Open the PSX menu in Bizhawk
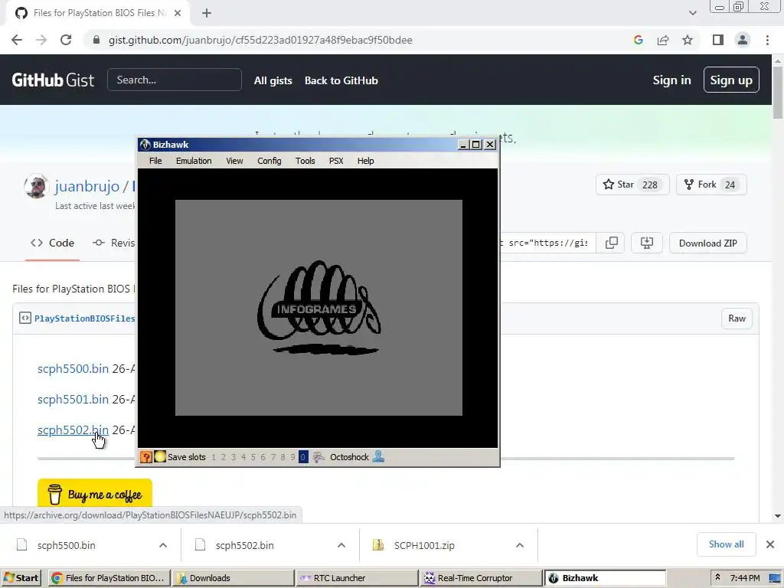This screenshot has height=588, width=784. click(336, 161)
